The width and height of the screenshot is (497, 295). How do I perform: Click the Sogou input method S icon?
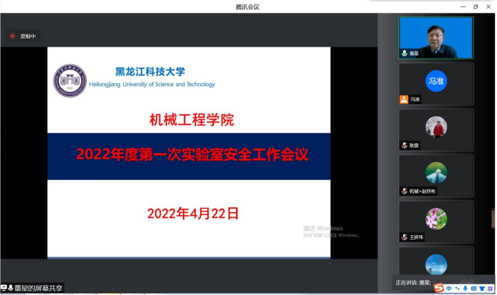click(438, 288)
